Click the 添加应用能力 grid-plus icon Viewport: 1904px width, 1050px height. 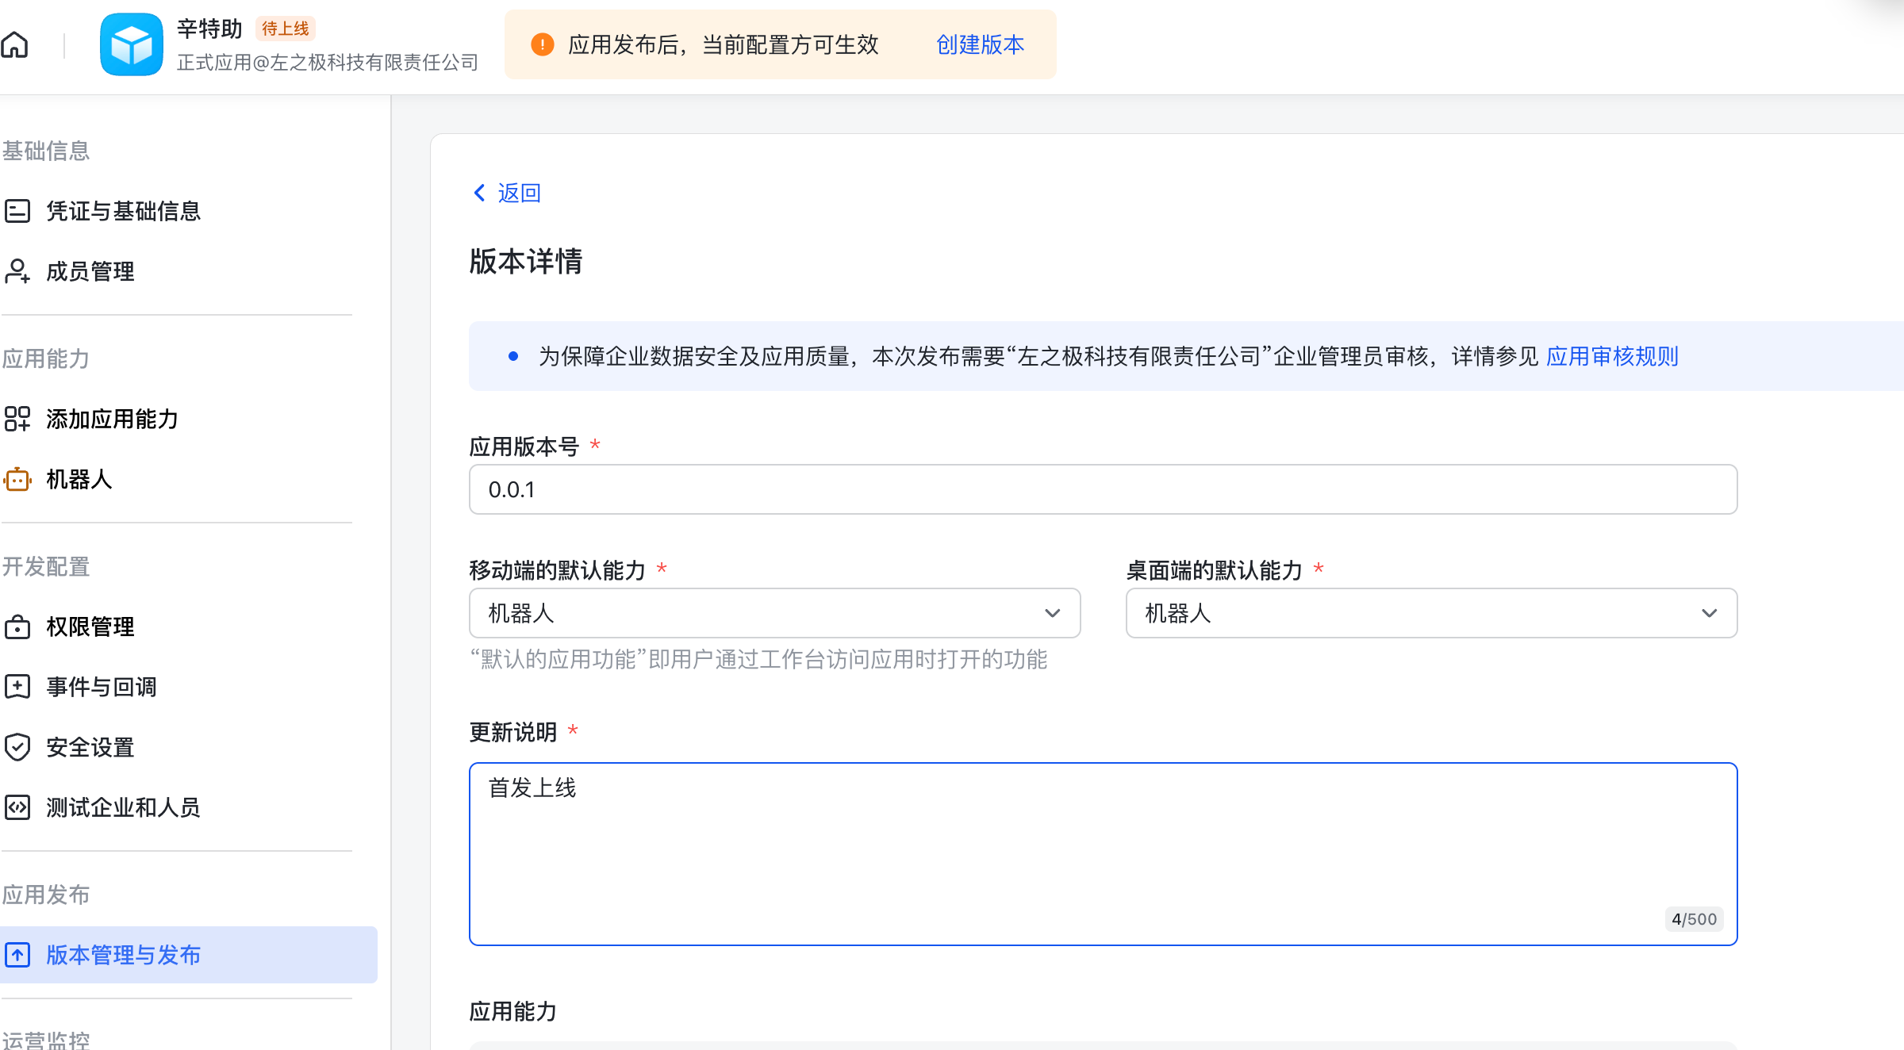17,419
